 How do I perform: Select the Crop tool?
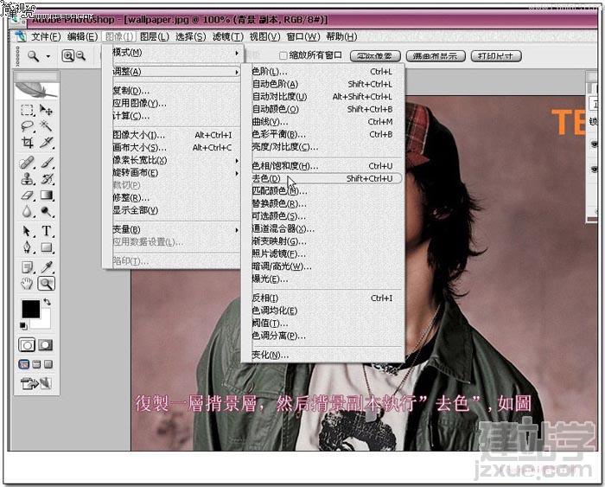(x=27, y=142)
